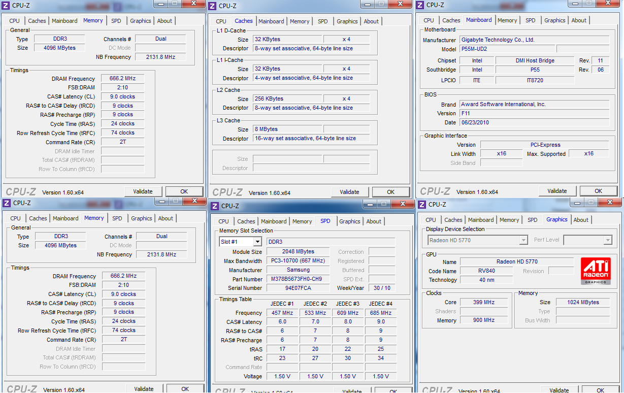624x393 pixels.
Task: Click the GPU memory size 1024 MBytes field
Action: (583, 302)
